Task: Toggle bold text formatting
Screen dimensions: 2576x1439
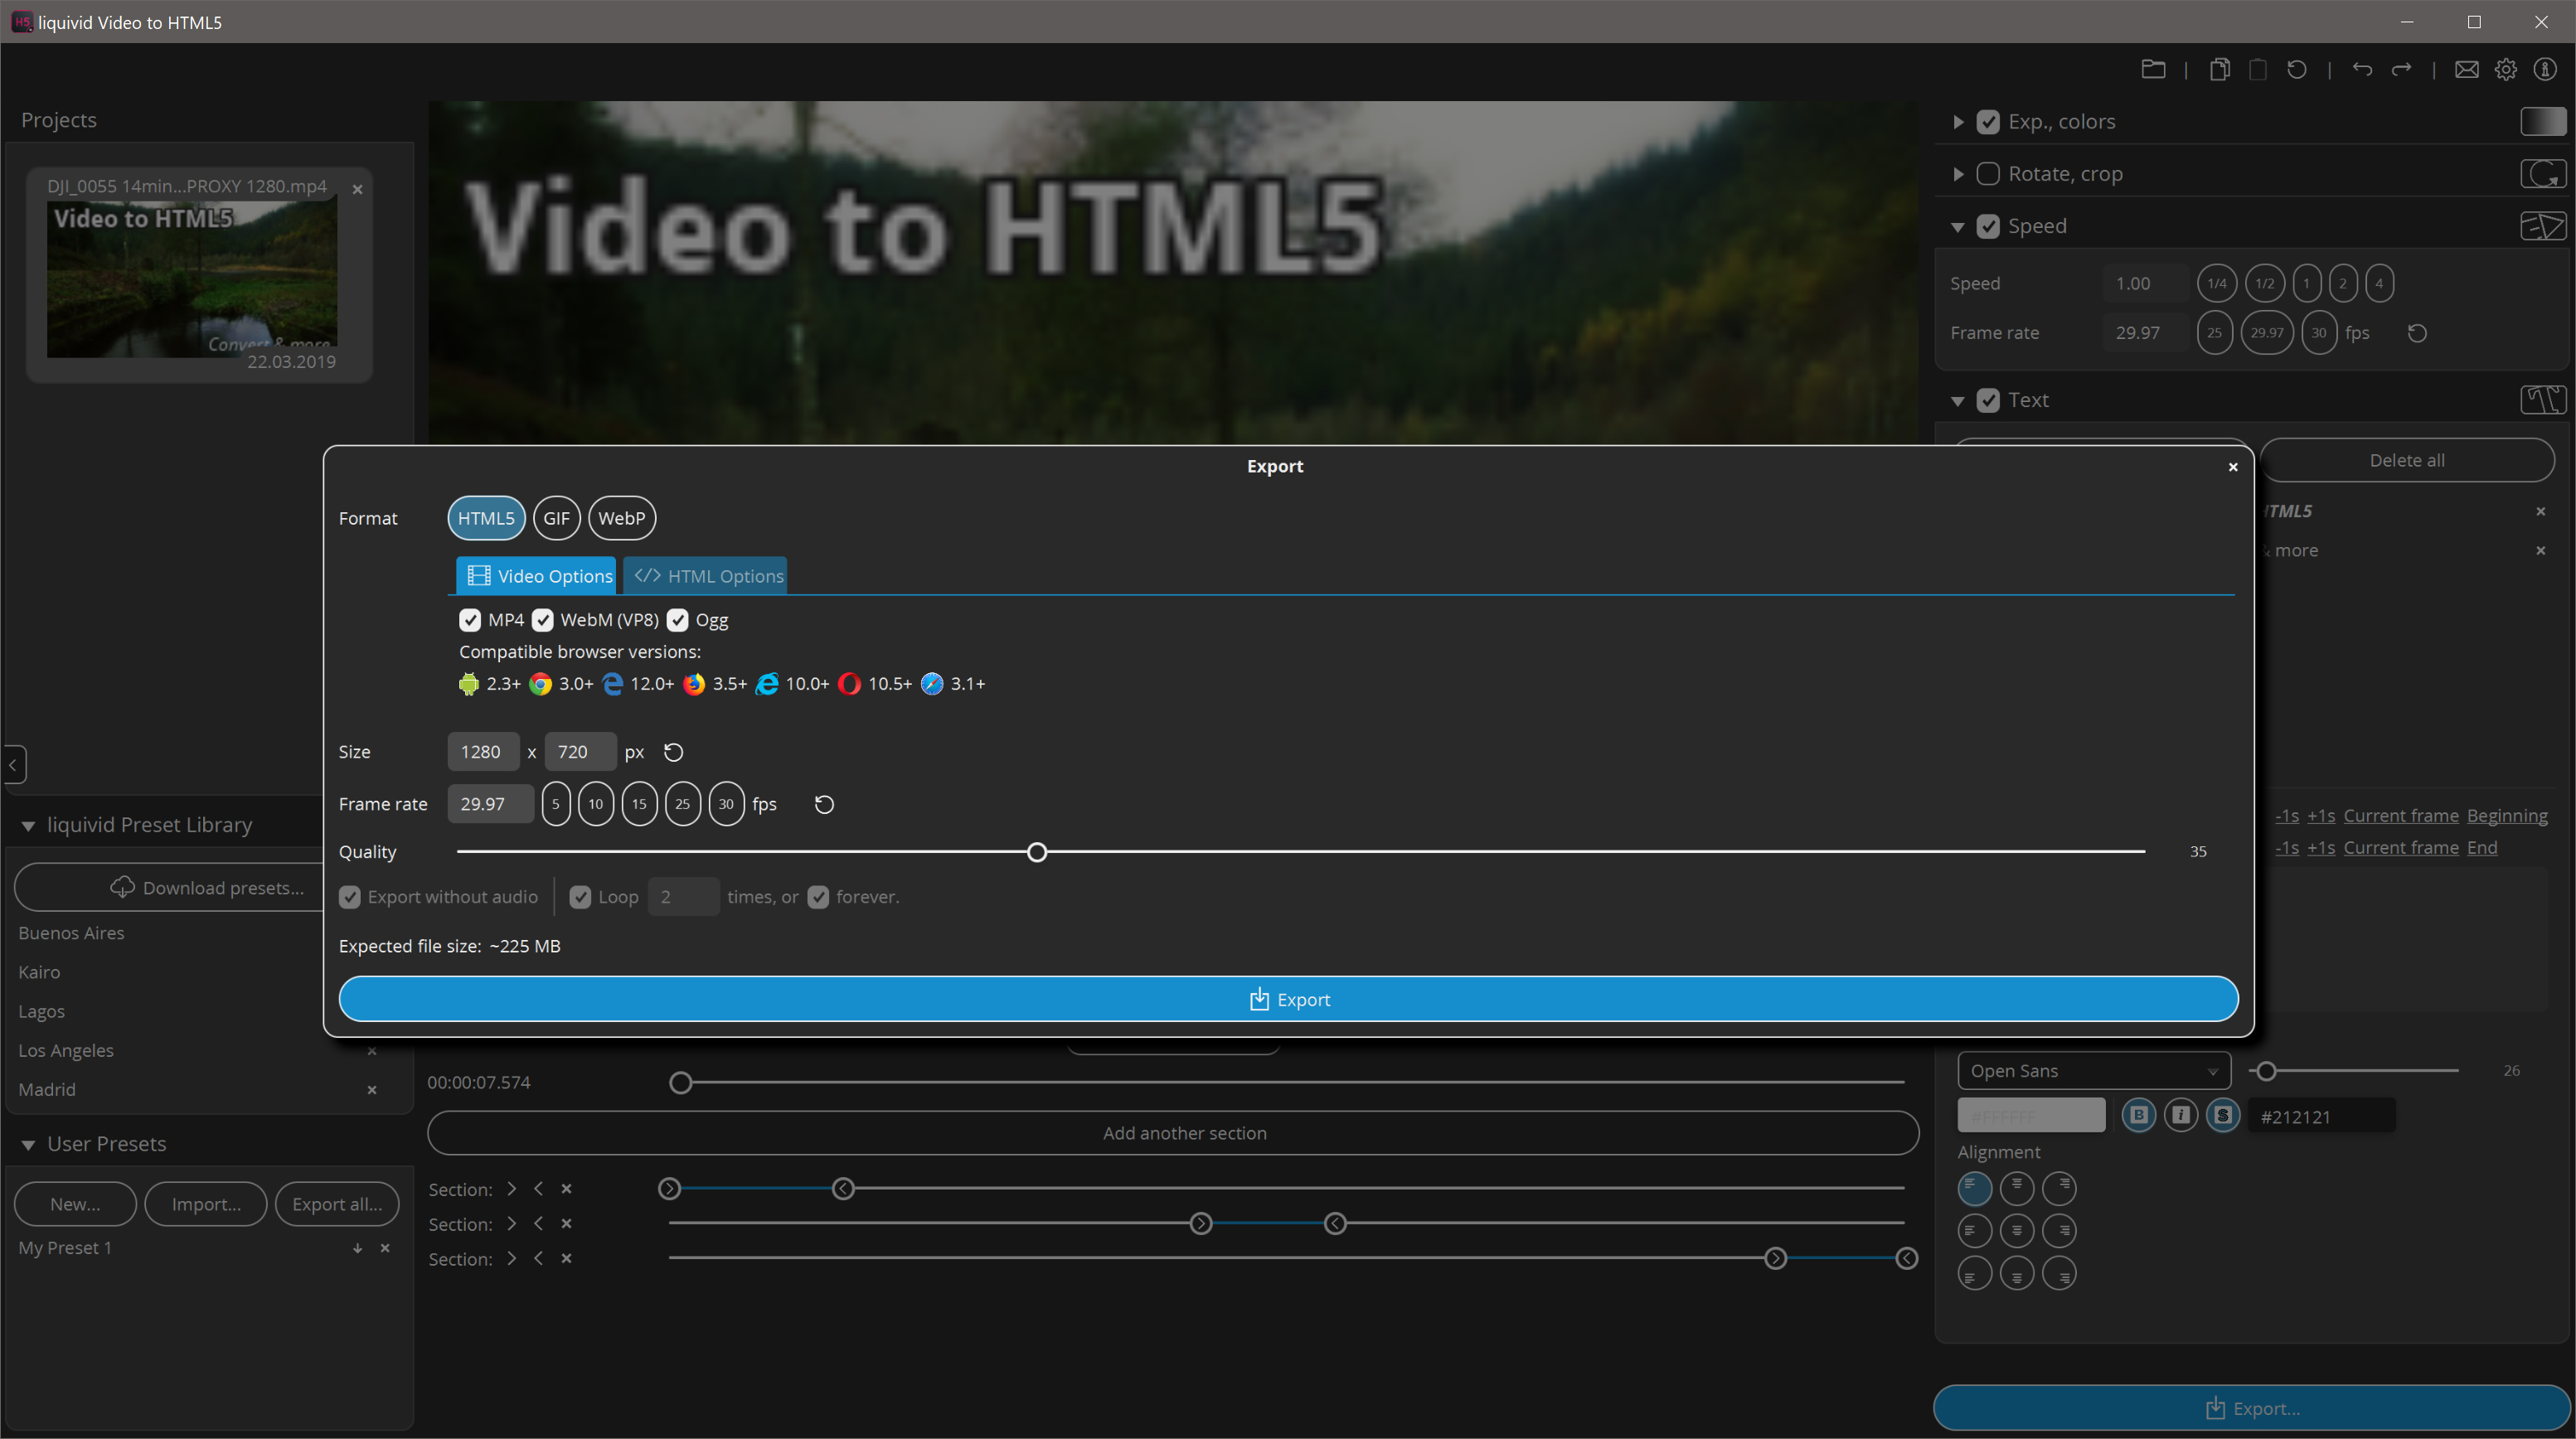Action: (2138, 1115)
